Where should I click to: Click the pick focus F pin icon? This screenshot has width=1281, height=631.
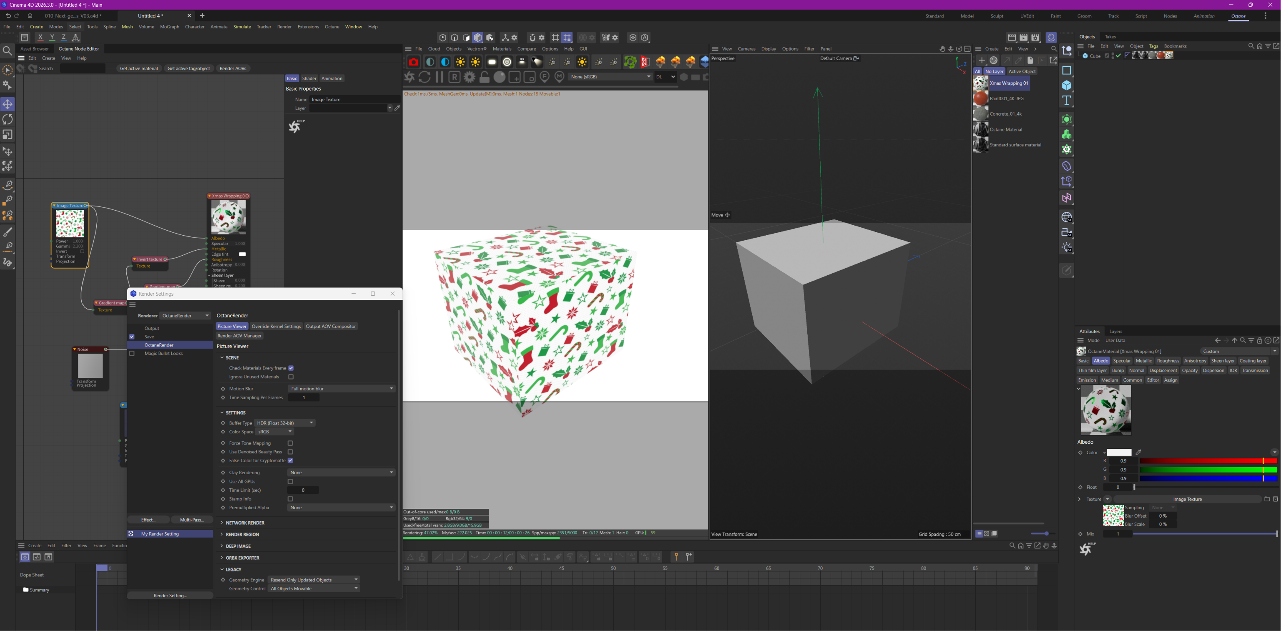tap(545, 77)
